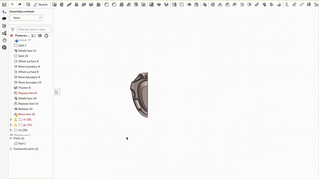Select the Linear pattern tool
The width and height of the screenshot is (319, 179).
151,4
